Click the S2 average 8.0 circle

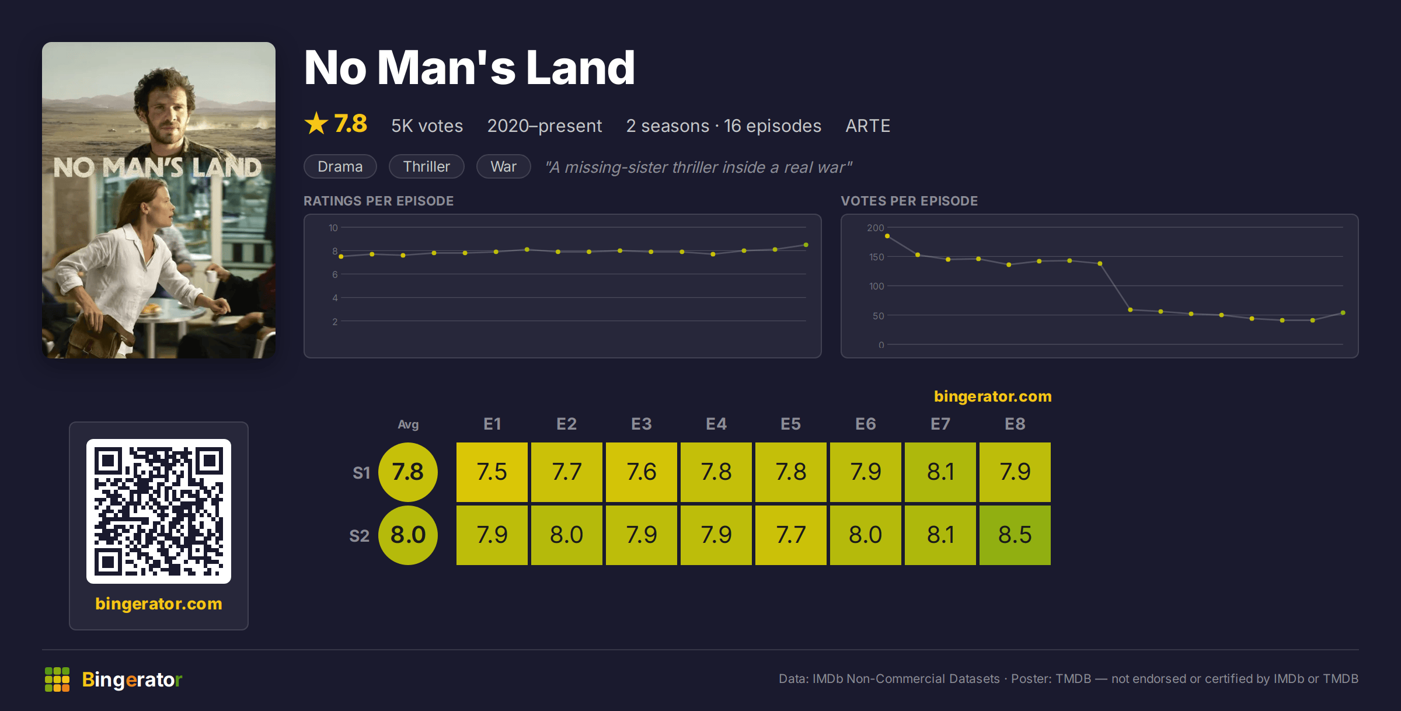pyautogui.click(x=408, y=535)
